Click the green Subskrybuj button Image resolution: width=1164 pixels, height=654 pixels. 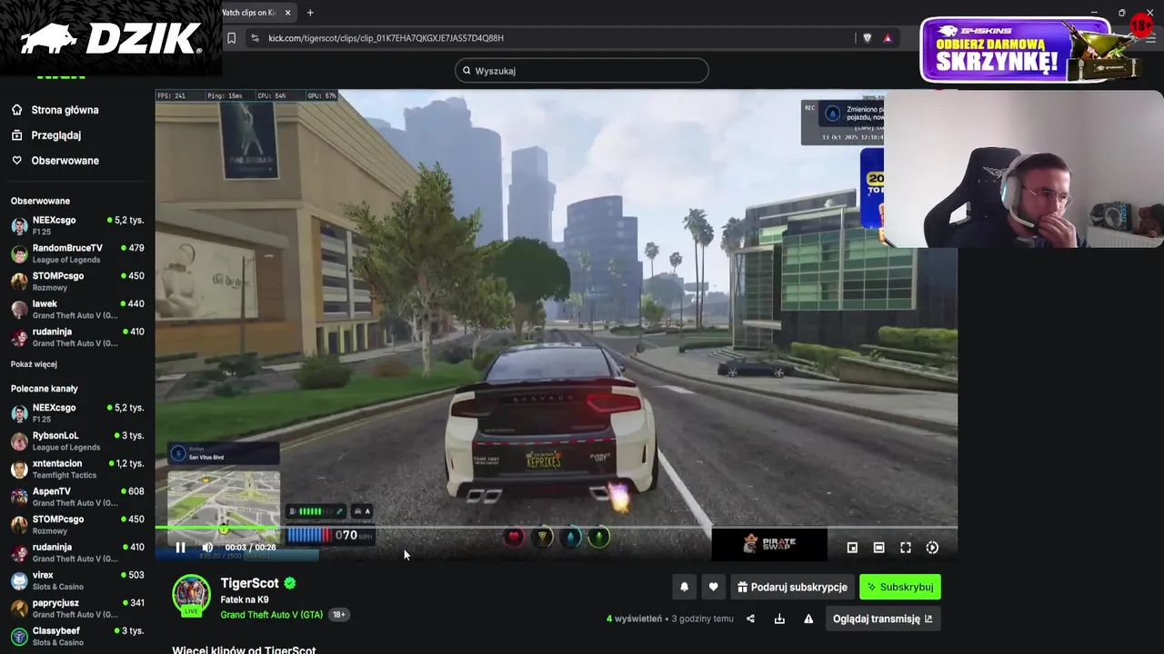900,587
